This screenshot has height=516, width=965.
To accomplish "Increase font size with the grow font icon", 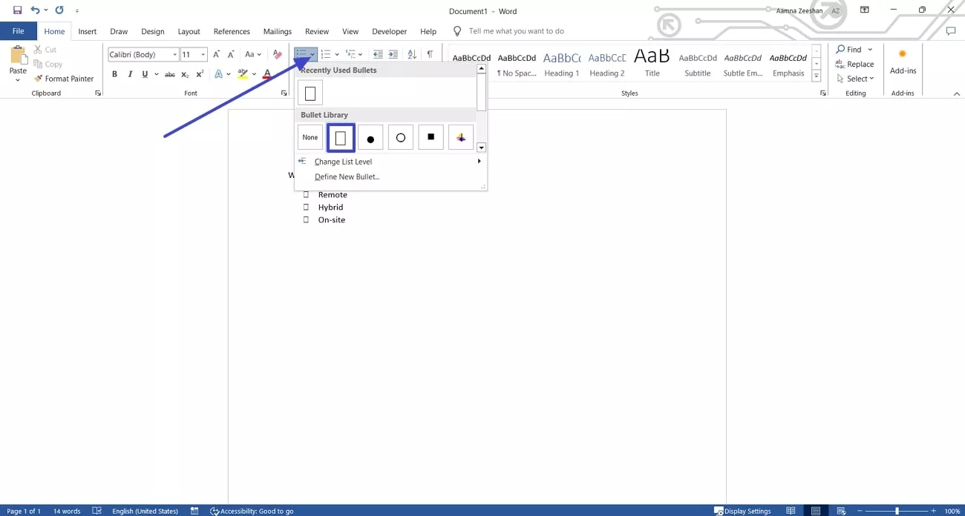I will (216, 54).
